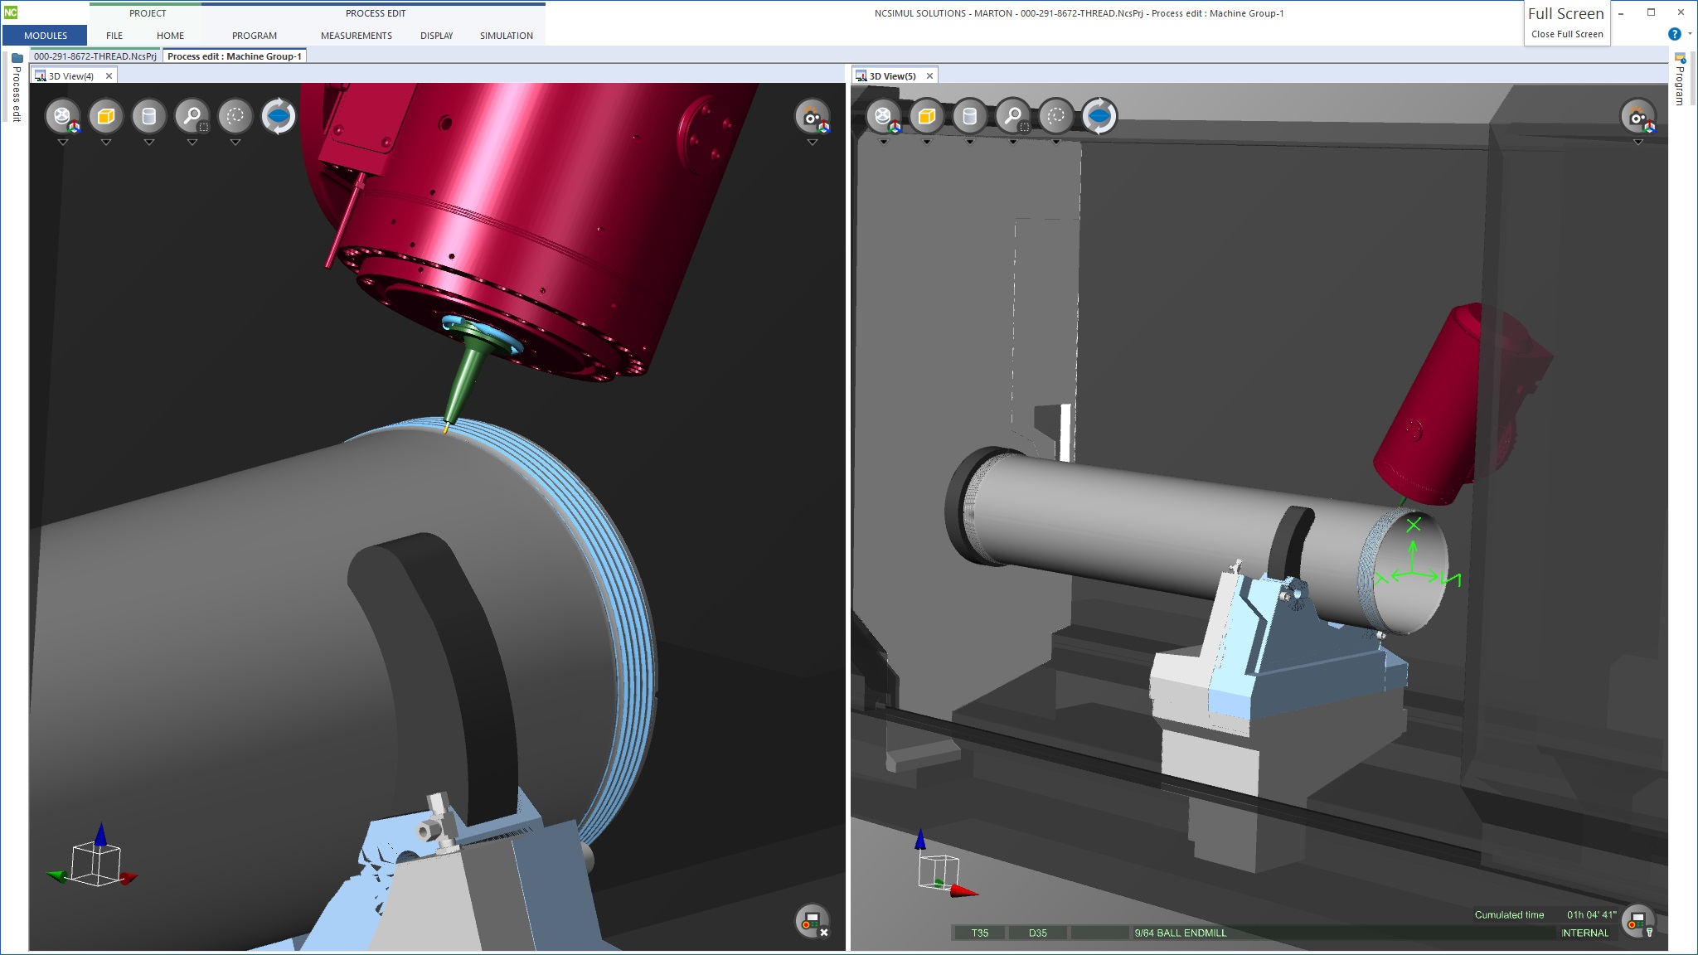Click the axis orientation cube in 3D View(4)

point(95,862)
